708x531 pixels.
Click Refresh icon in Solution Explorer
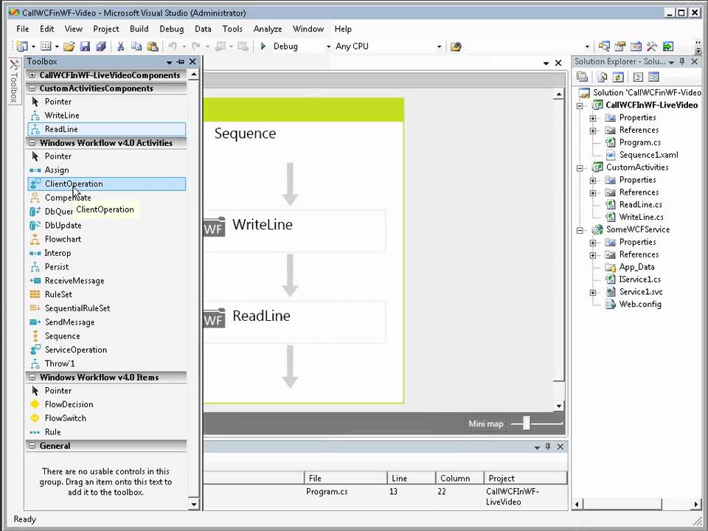618,77
